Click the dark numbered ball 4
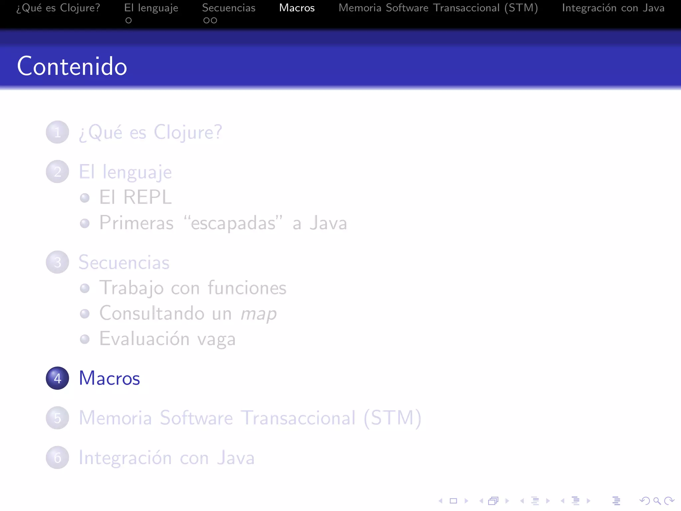681x511 pixels. [x=58, y=378]
